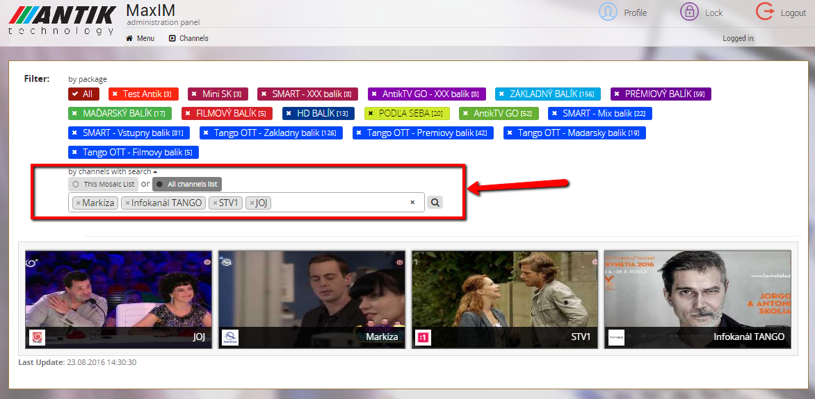
Task: Click the search magnifier button
Action: pyautogui.click(x=435, y=203)
